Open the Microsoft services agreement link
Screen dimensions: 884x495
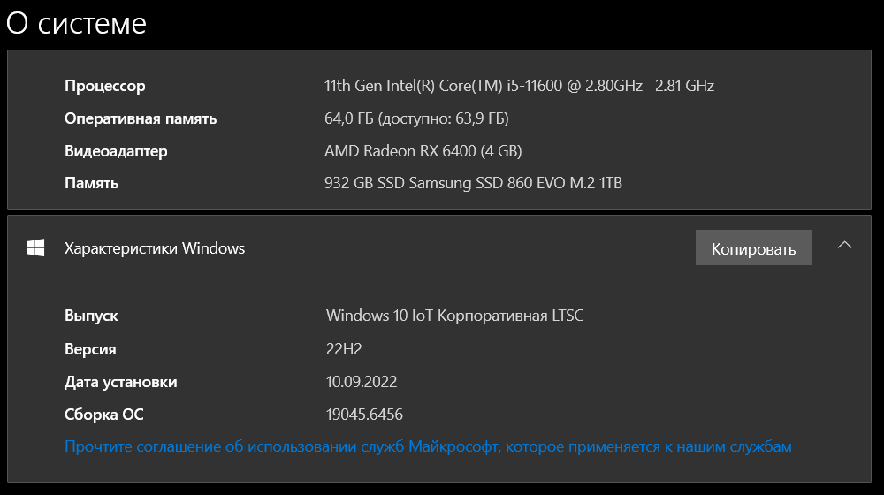(x=428, y=446)
